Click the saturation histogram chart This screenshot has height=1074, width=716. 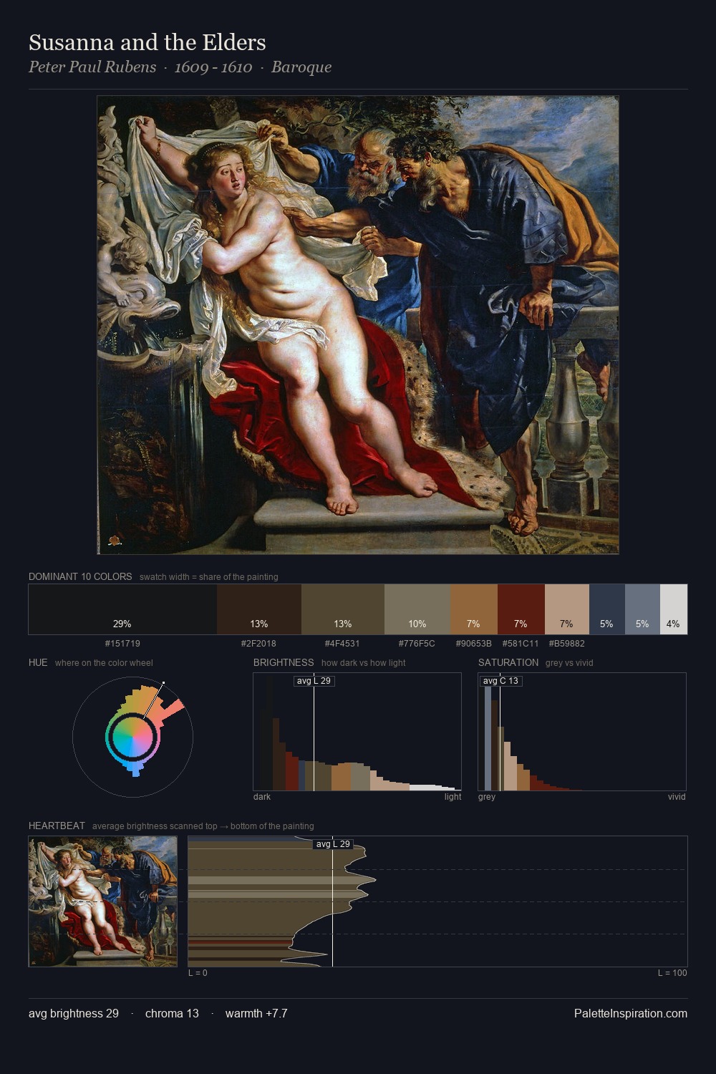pos(582,732)
